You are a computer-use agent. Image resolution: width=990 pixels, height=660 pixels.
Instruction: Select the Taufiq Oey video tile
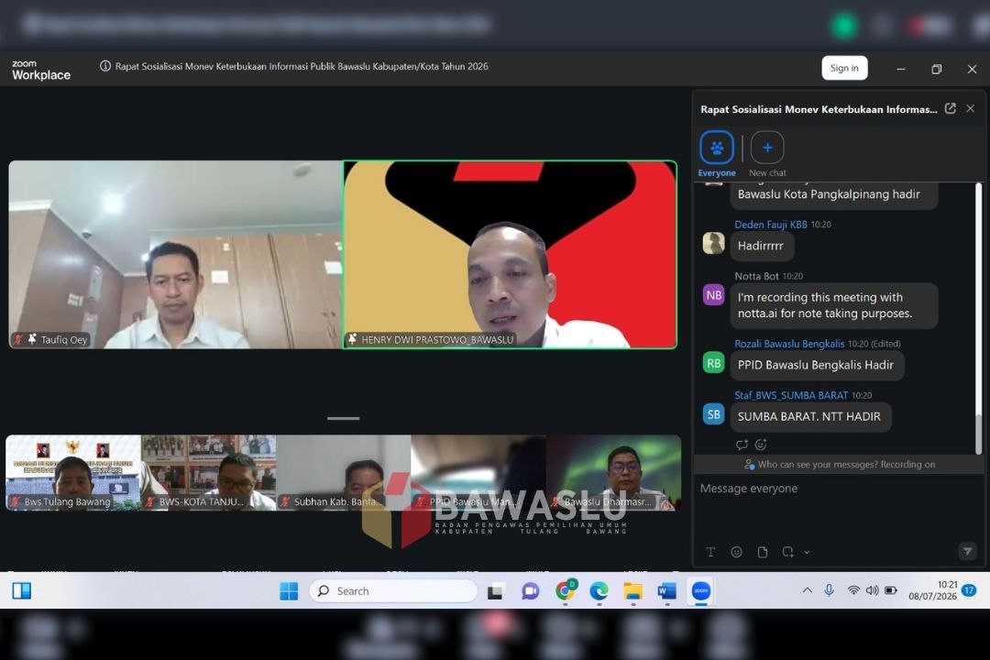[x=175, y=255]
